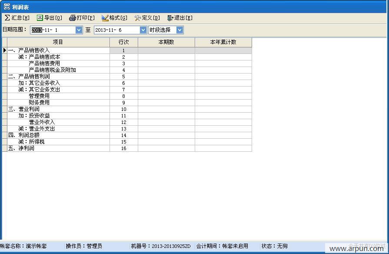The width and height of the screenshot is (389, 254).
Task: Open the end date dropdown arrow
Action: click(143, 30)
